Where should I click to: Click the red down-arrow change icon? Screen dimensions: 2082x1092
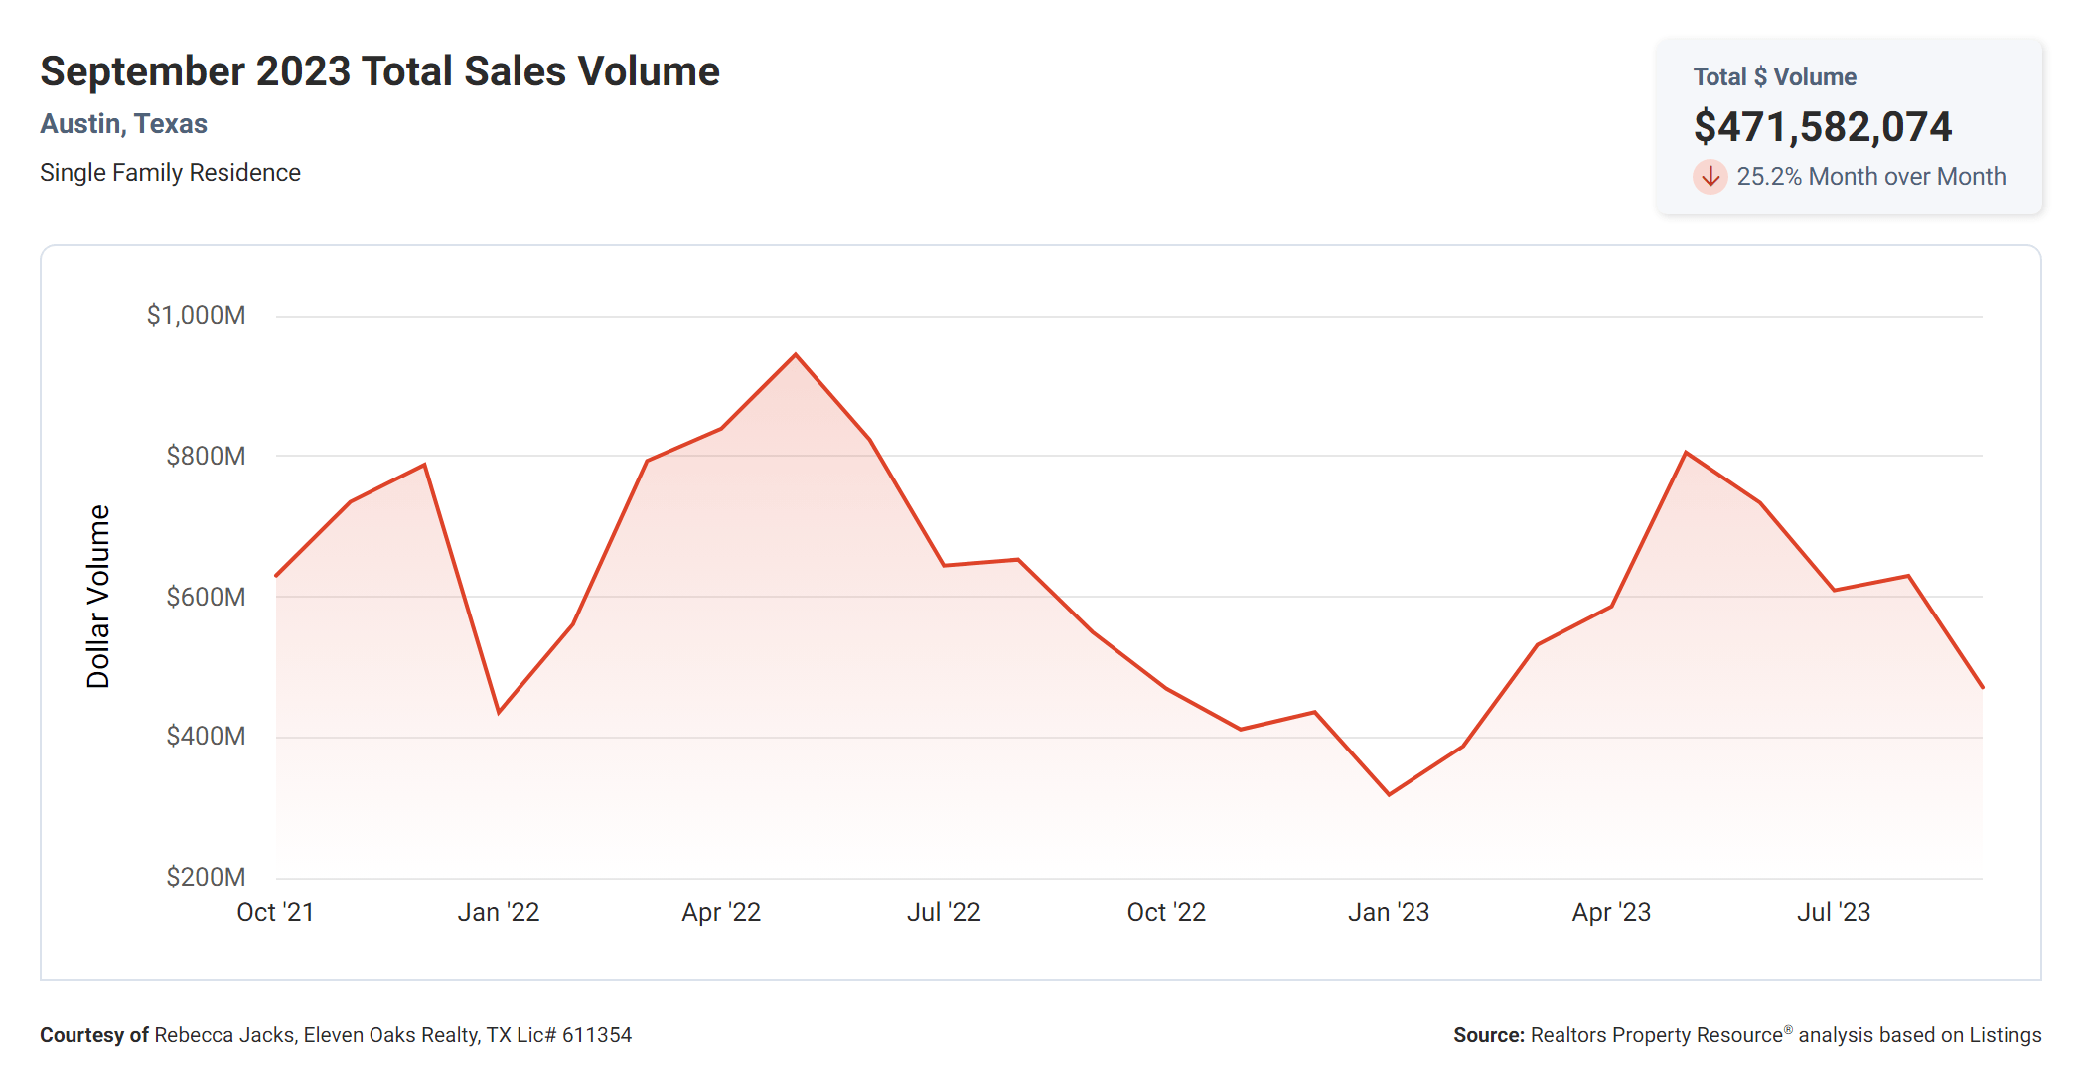(x=1710, y=177)
